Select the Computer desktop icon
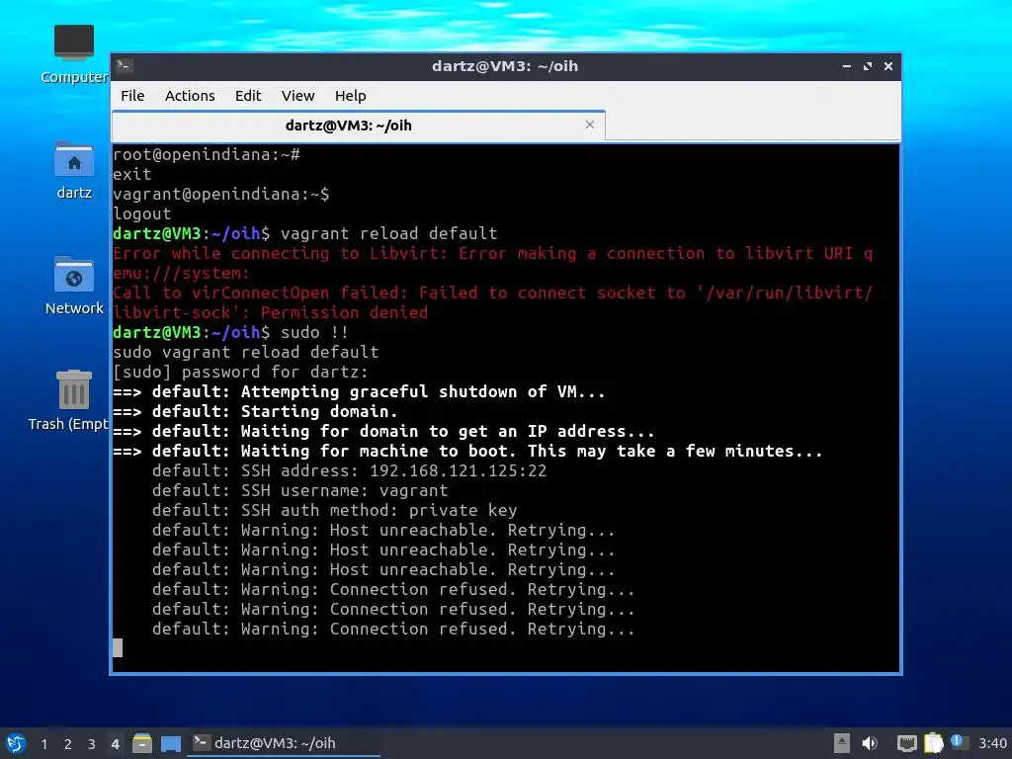Screen dimensions: 1012x759 tap(74, 54)
